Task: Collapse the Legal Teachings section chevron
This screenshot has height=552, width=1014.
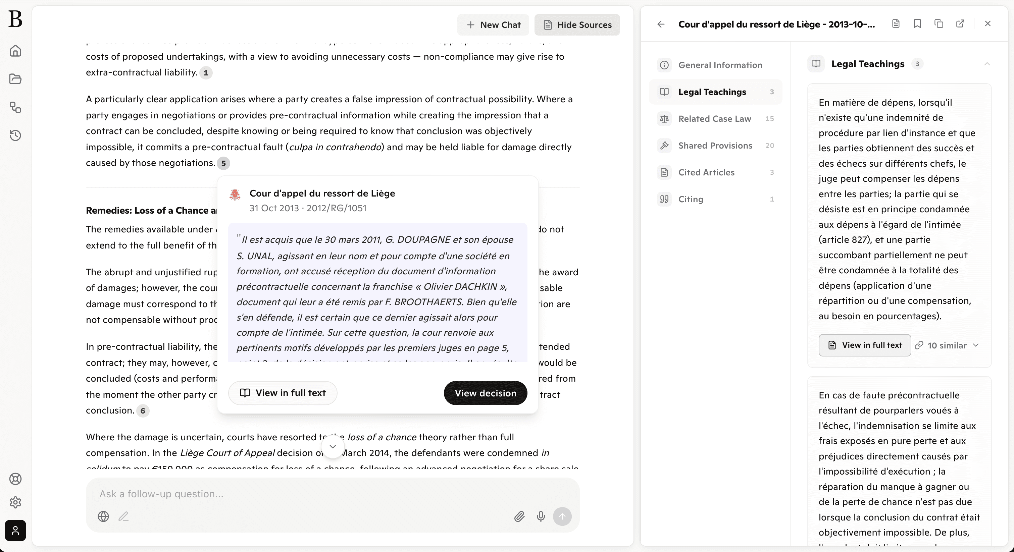Action: [986, 64]
